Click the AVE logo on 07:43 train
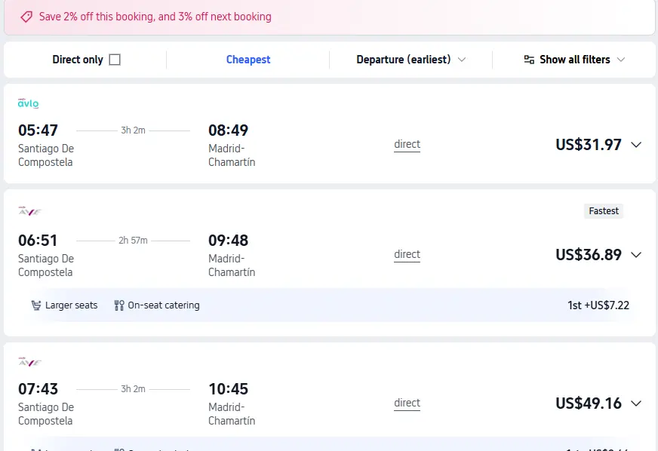Viewport: 658px width, 451px height. tap(29, 362)
